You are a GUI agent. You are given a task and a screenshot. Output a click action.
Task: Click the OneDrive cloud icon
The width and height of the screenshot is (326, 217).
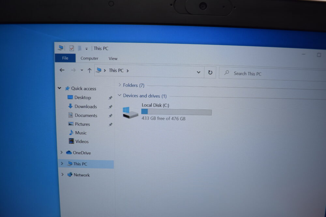69,153
